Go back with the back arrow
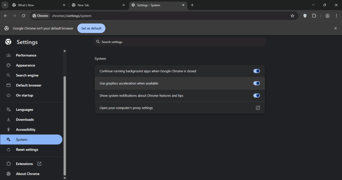 tap(6, 16)
